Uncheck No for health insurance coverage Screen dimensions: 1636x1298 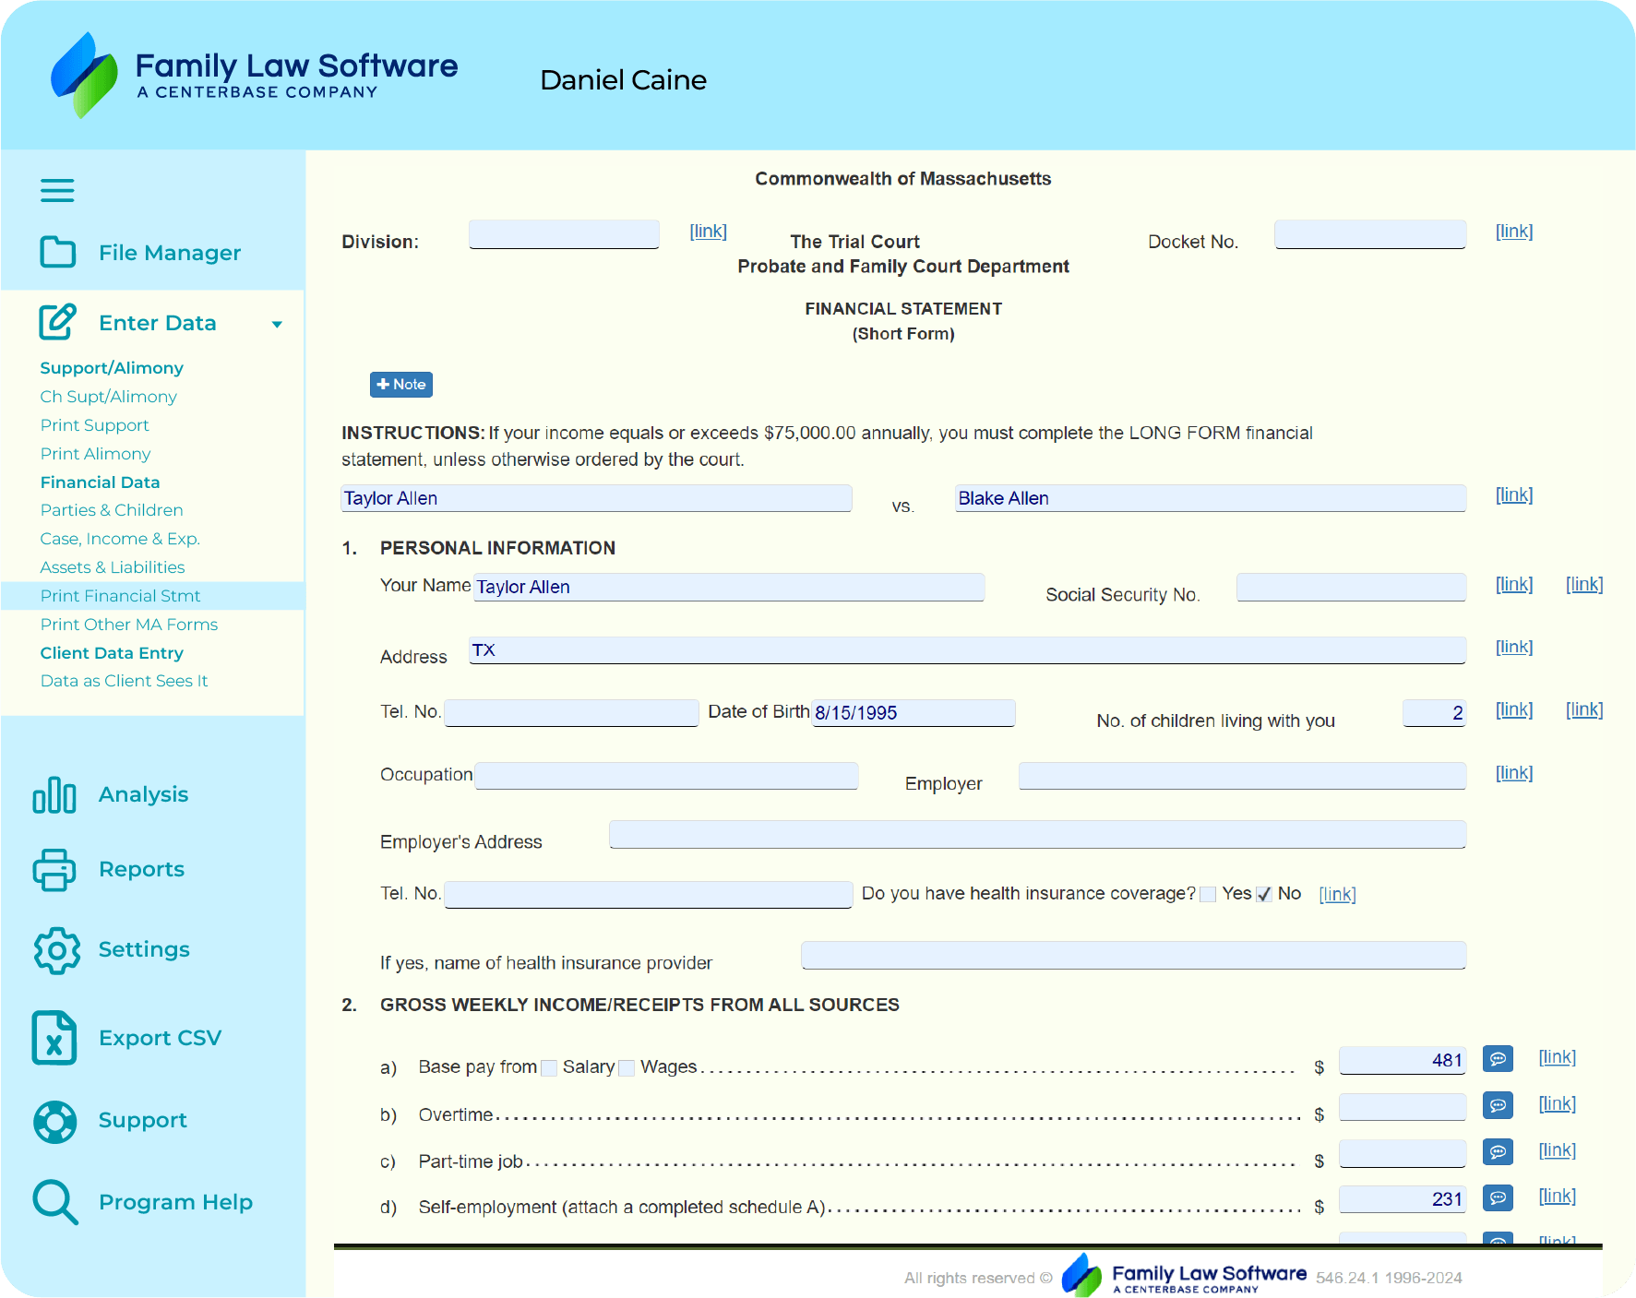point(1264,894)
